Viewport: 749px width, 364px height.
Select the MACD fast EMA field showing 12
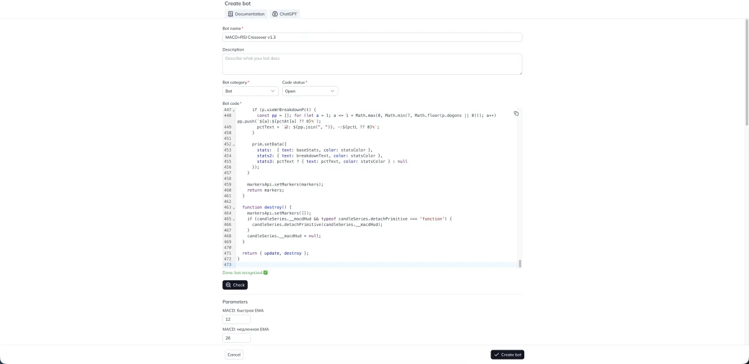[x=235, y=319]
